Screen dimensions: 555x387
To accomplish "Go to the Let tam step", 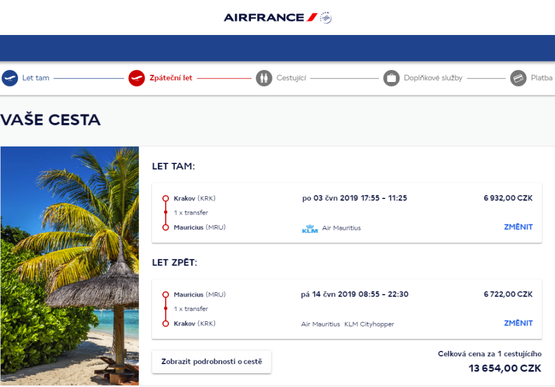I will (36, 78).
